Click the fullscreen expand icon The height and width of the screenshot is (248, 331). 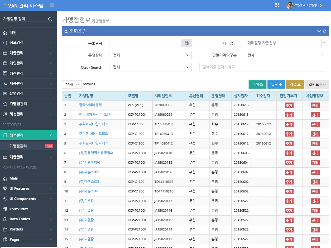(x=277, y=6)
